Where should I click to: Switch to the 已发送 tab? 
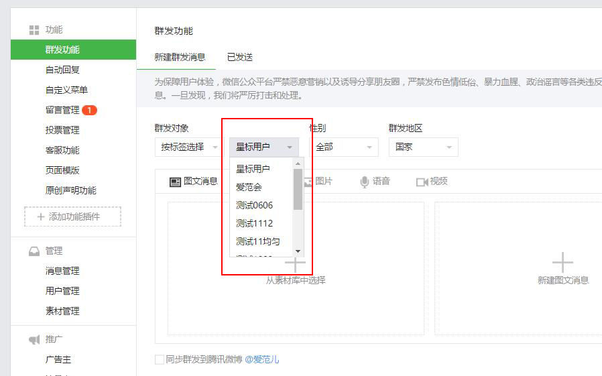click(240, 58)
